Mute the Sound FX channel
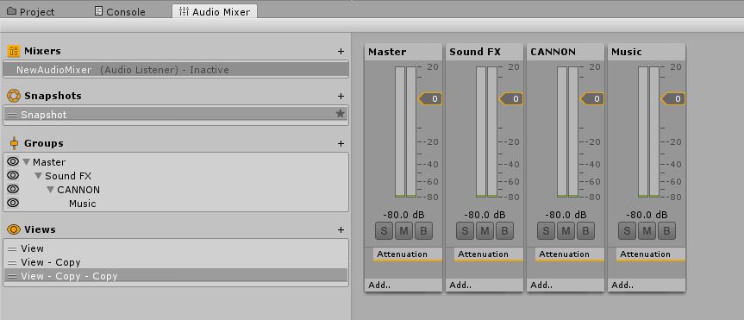The height and width of the screenshot is (320, 744). click(x=485, y=231)
